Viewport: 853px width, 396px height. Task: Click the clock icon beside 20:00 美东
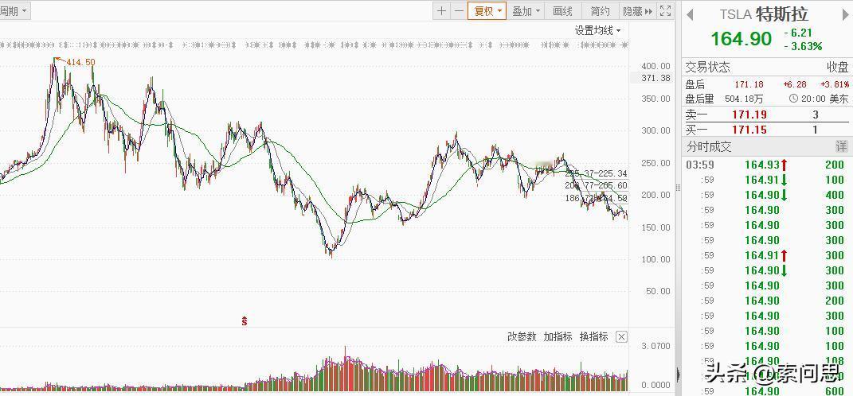793,99
